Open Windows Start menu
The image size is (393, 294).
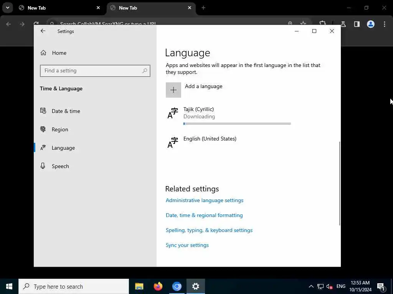(9, 286)
